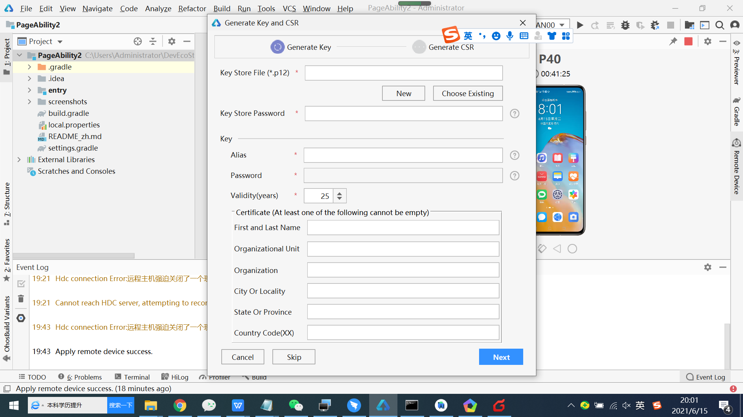
Task: Expand the .gradle folder
Action: 29,67
